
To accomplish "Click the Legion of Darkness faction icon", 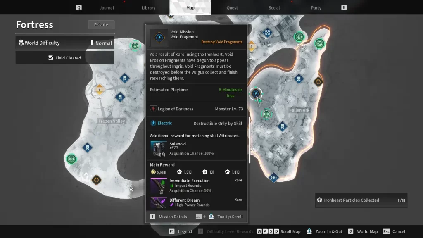I will pyautogui.click(x=153, y=109).
